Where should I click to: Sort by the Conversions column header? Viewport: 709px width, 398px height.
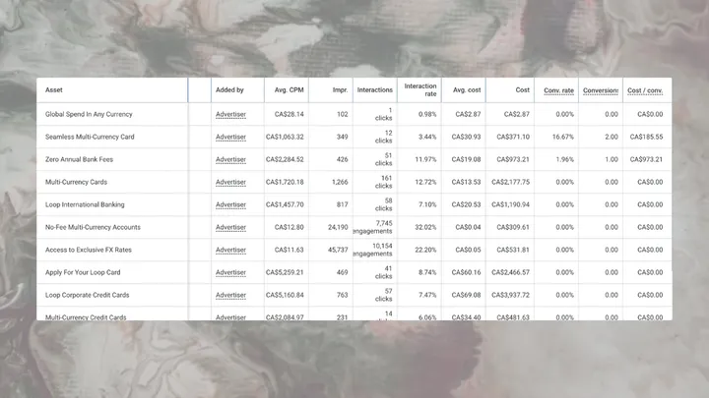click(601, 90)
